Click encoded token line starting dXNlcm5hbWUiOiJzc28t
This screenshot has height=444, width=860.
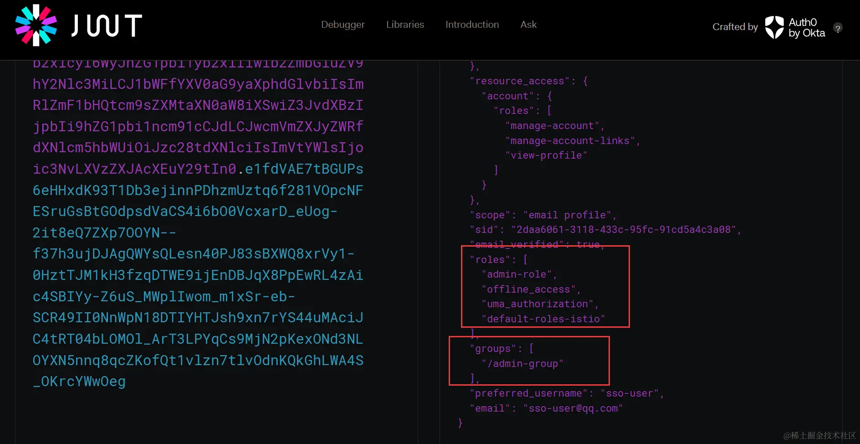coord(198,147)
